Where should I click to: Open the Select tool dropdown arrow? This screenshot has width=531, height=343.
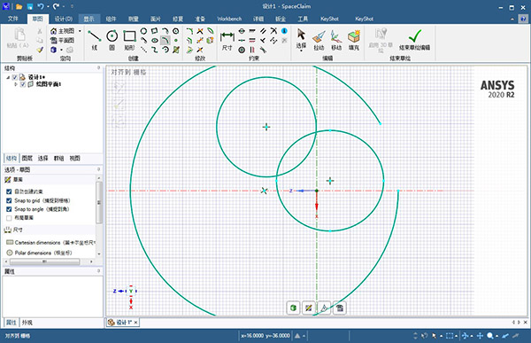click(x=301, y=51)
